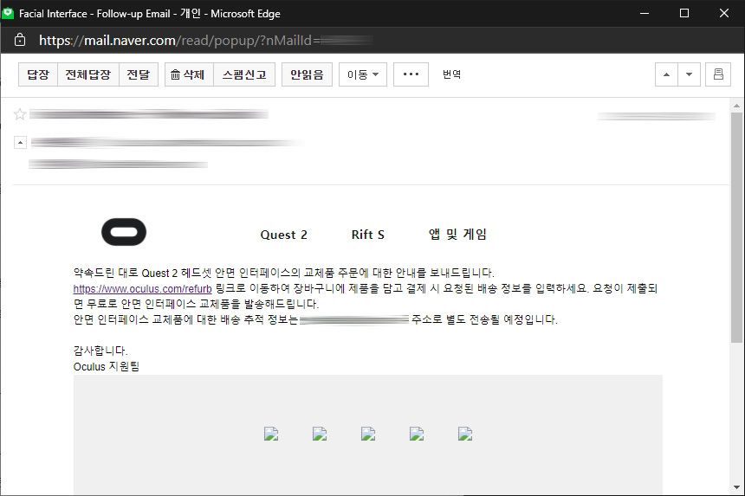745x496 pixels.
Task: Go to previous mail with up arrow
Action: [x=667, y=74]
